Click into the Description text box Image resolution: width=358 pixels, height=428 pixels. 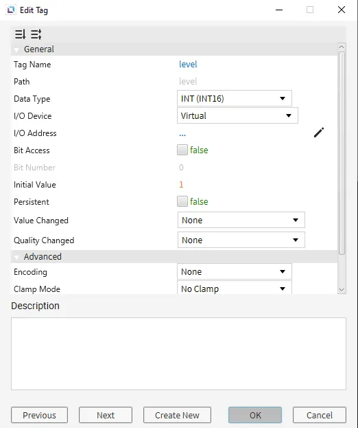click(178, 354)
